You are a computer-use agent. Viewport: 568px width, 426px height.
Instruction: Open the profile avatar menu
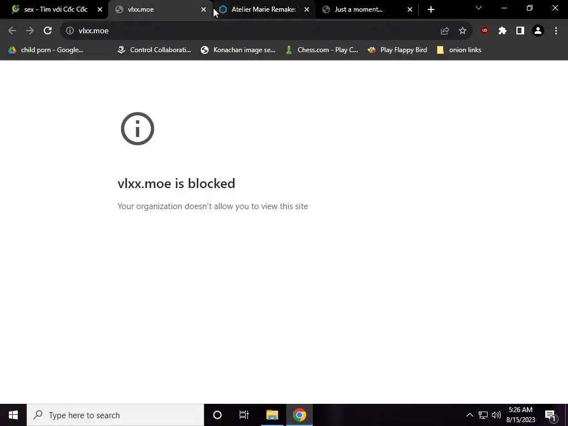pyautogui.click(x=538, y=31)
